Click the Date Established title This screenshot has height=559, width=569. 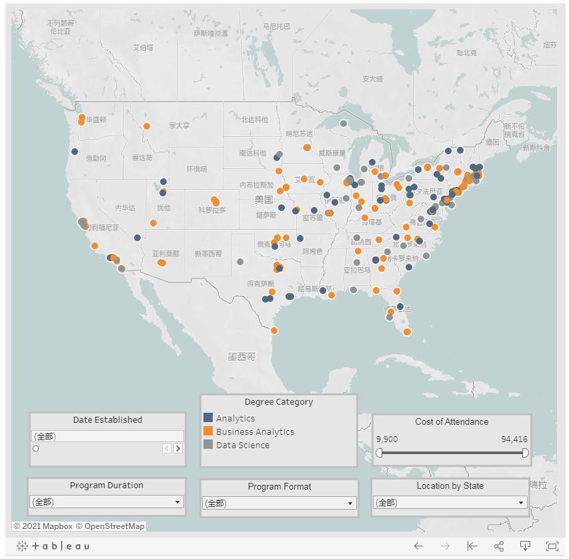pos(108,419)
